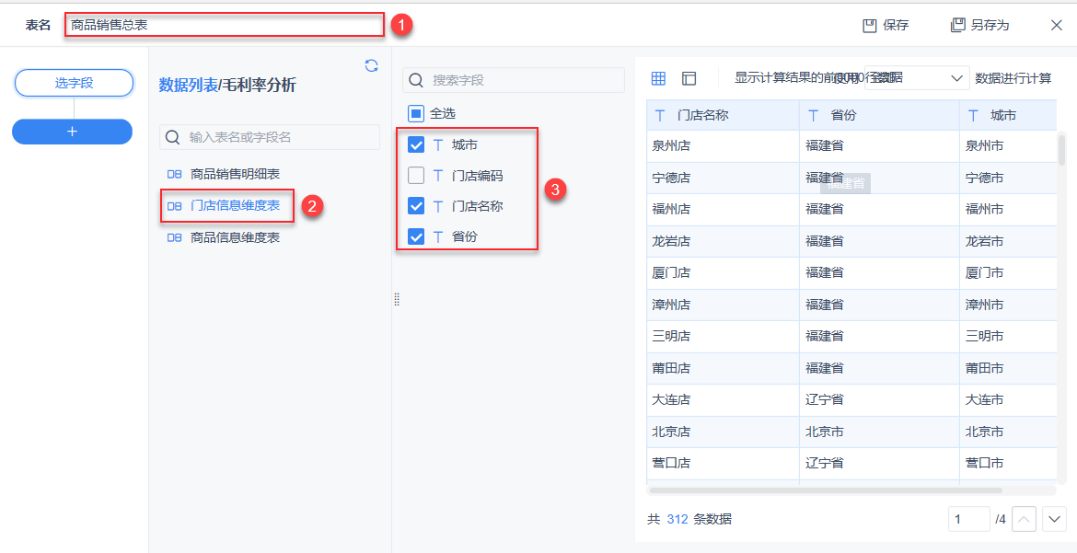Switch to the table structure view icon
The width and height of the screenshot is (1077, 553).
tap(689, 78)
